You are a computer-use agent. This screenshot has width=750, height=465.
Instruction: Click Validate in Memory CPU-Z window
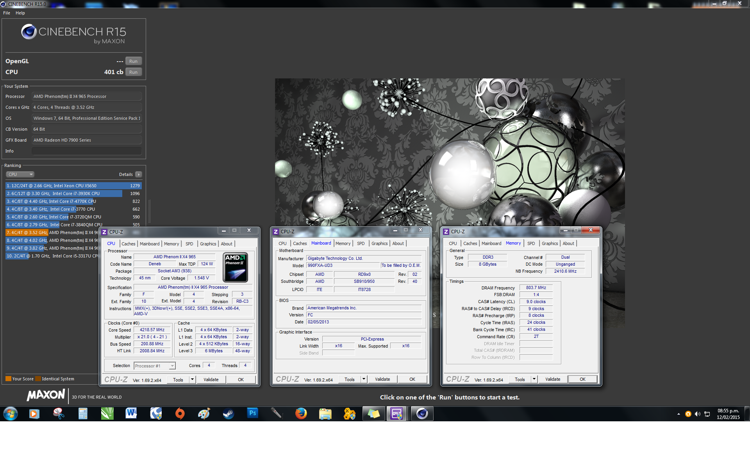pos(553,379)
